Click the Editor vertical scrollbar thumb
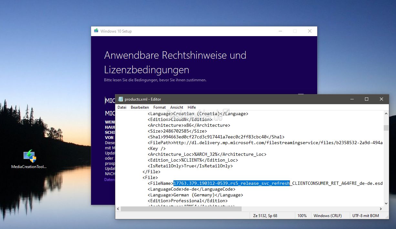Viewport: 396px width, 229px height. (386, 128)
